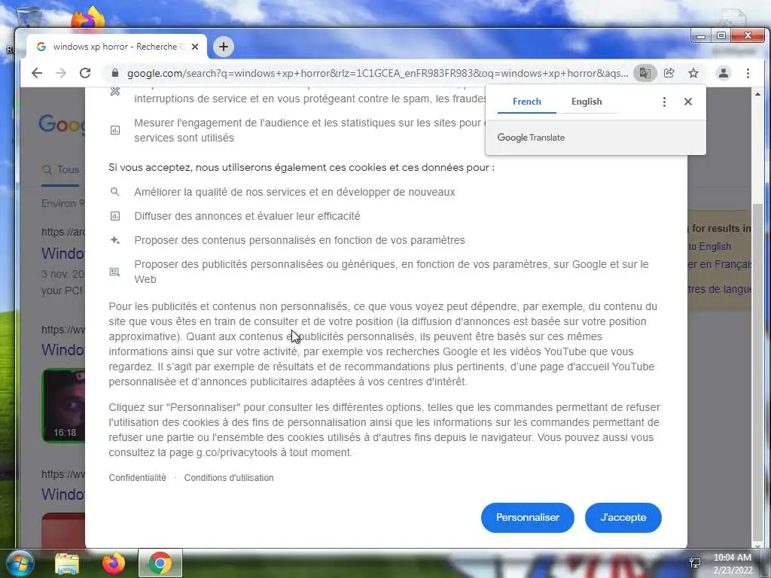
Task: Click the page scrollbar up arrow
Action: click(x=757, y=94)
